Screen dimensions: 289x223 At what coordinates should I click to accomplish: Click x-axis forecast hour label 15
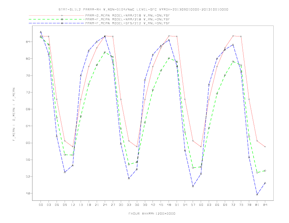coord(81,205)
